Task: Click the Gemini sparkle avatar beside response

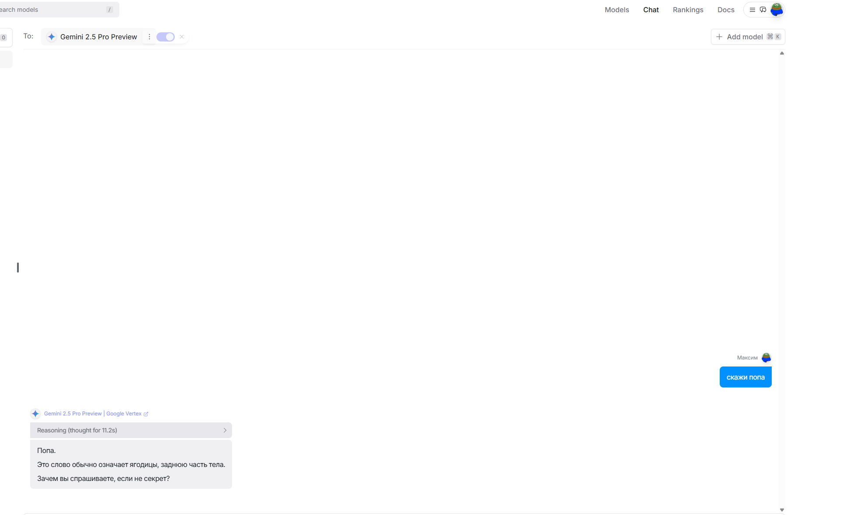Action: [x=35, y=414]
